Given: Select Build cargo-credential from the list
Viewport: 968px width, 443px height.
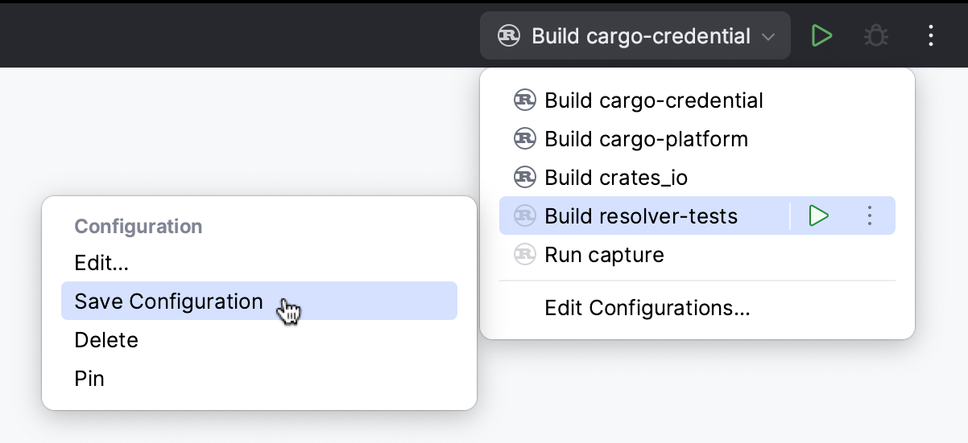Looking at the screenshot, I should pos(654,100).
